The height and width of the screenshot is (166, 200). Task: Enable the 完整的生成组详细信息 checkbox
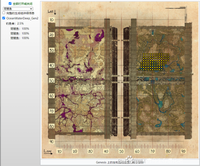tap(4, 13)
